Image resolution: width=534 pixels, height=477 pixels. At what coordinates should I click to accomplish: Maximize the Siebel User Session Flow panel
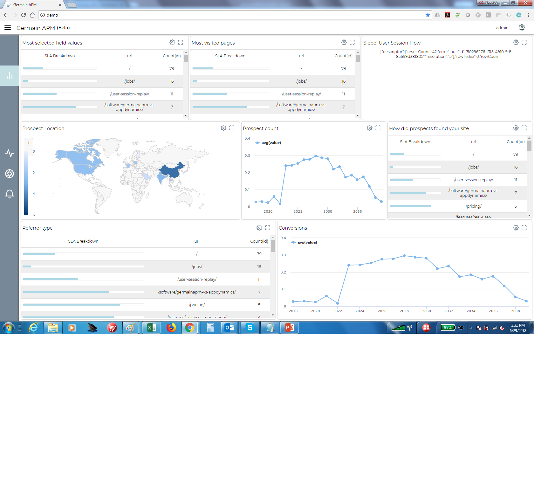[524, 42]
